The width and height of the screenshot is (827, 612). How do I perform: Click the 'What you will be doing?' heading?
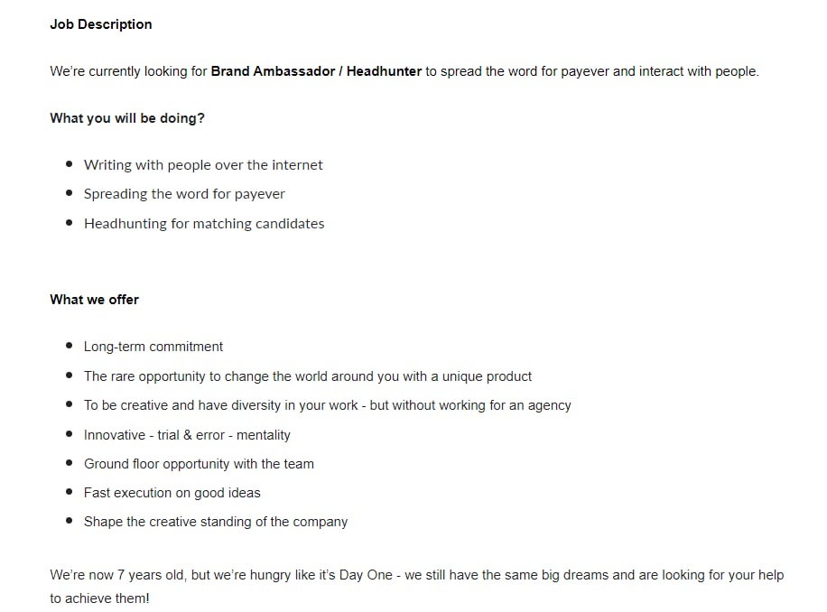[x=127, y=118]
